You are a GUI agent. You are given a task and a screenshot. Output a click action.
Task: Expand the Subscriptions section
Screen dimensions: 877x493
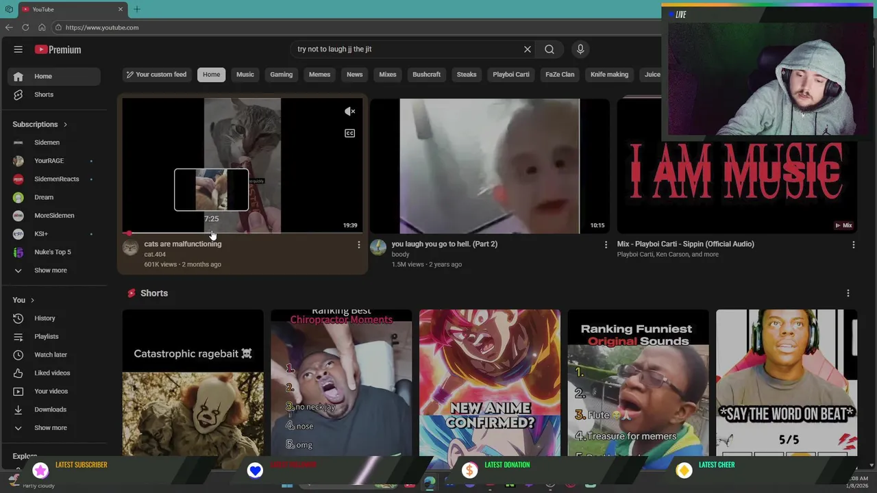[40, 125]
